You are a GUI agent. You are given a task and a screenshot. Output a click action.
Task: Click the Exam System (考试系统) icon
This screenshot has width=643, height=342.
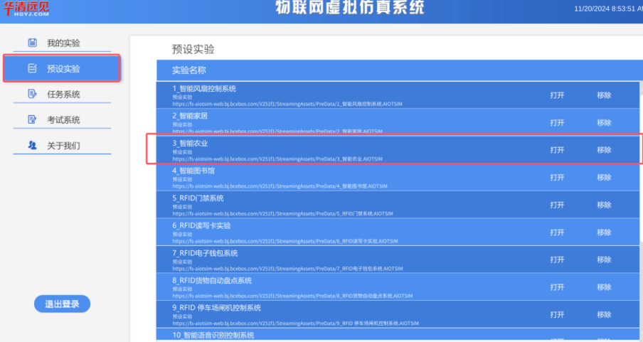[x=32, y=120]
